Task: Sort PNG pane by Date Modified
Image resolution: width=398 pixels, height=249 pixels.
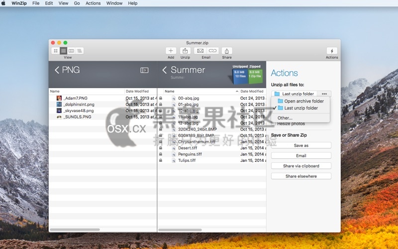Action: pyautogui.click(x=141, y=91)
